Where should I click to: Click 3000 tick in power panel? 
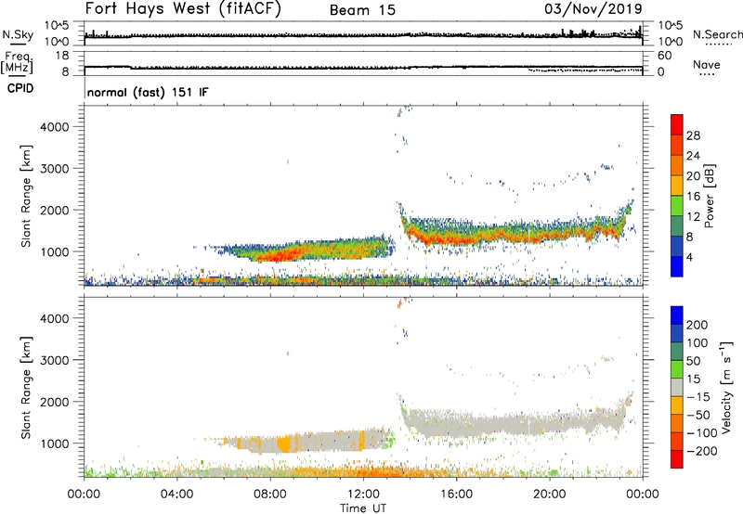54,169
